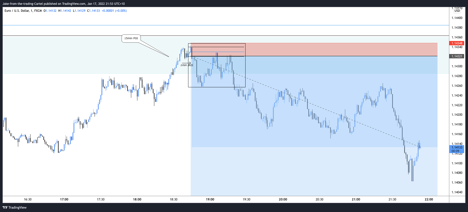Click the 17:00 time axis label

tap(64, 199)
